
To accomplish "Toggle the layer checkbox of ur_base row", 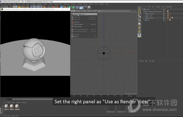I will coord(163,16).
